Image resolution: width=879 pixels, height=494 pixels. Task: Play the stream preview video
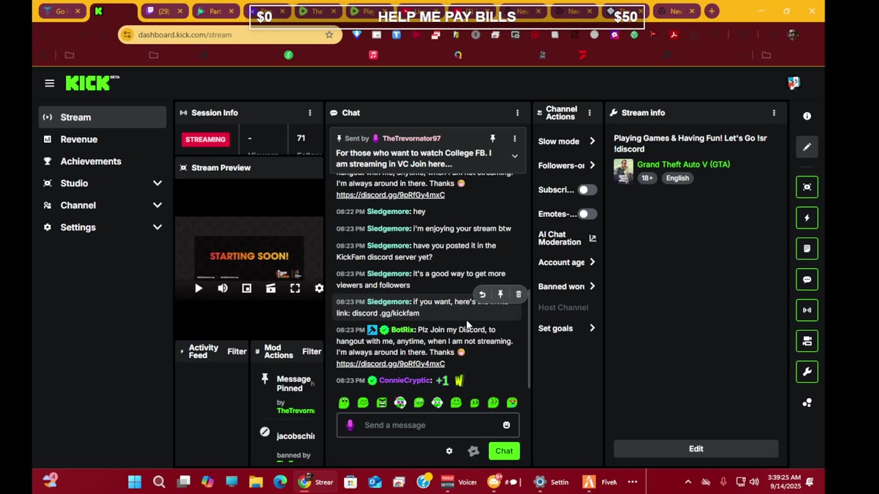click(198, 289)
